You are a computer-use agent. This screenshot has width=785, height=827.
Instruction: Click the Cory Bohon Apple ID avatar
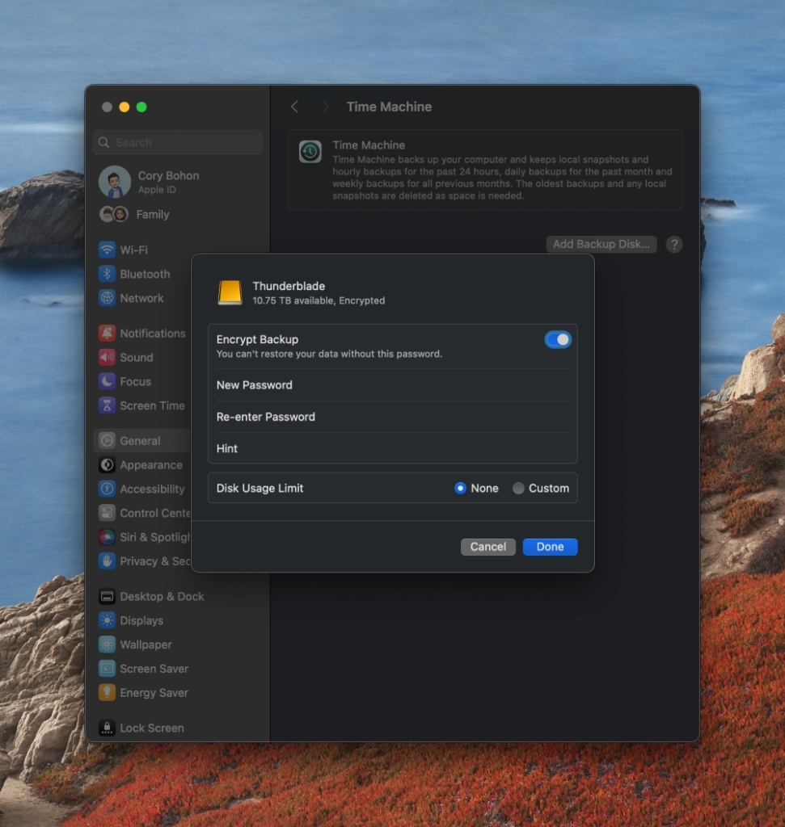(x=114, y=183)
